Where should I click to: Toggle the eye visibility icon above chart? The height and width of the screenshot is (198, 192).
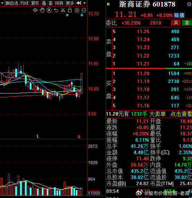[x=35, y=10]
